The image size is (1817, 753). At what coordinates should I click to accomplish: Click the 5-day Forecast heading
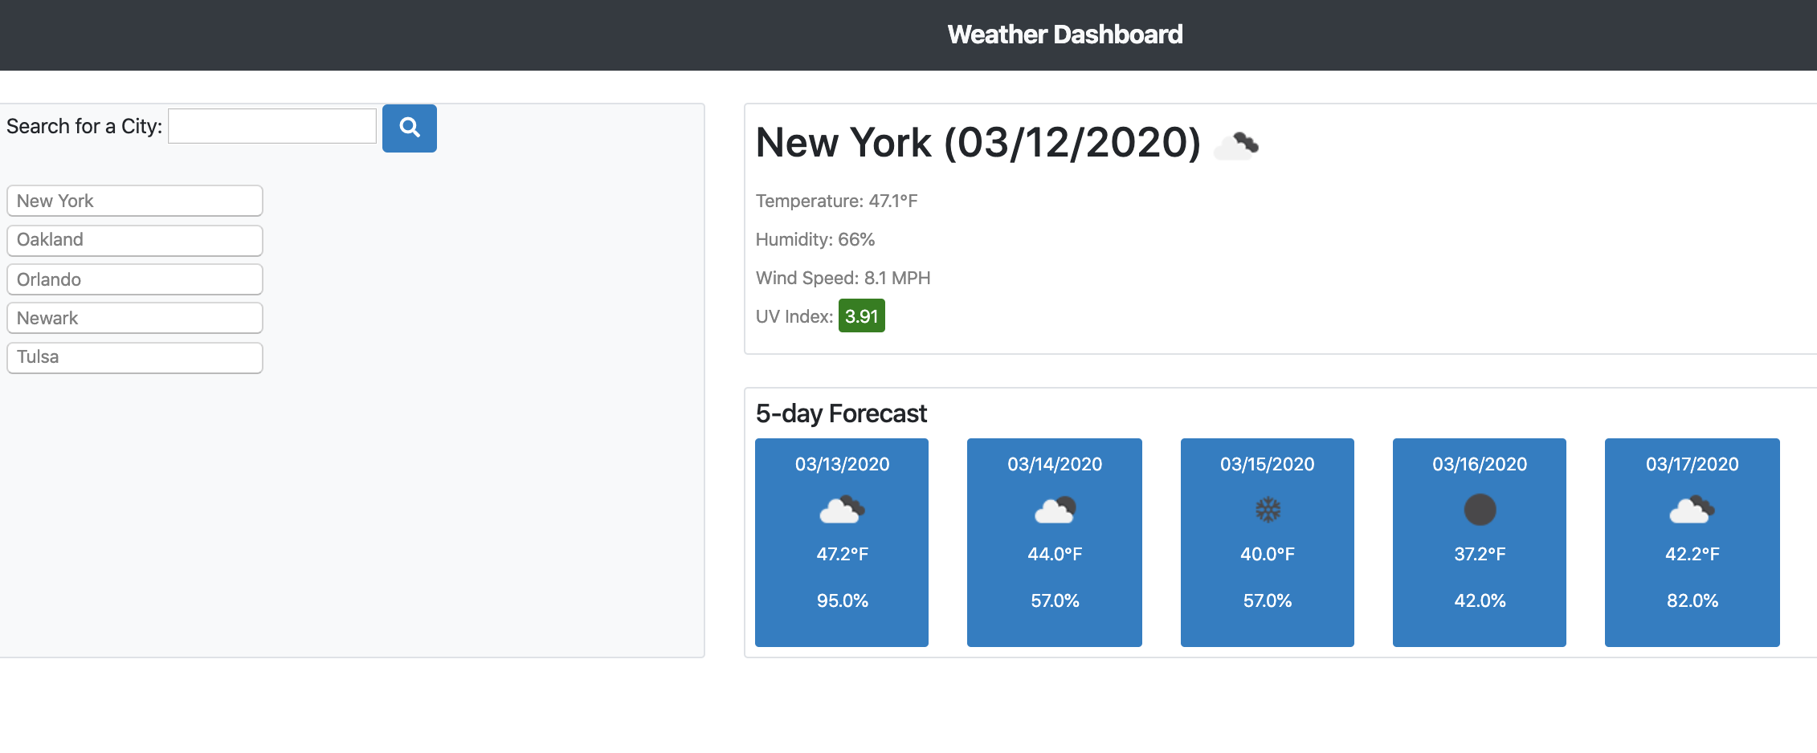841,413
